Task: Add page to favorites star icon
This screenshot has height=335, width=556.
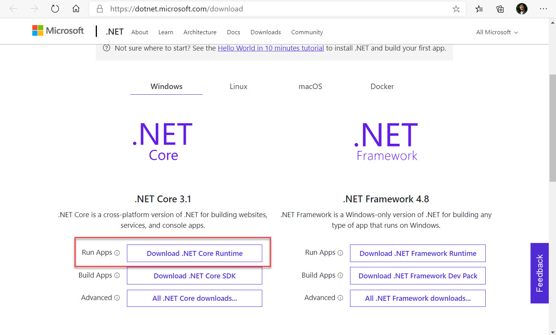Action: (x=456, y=9)
